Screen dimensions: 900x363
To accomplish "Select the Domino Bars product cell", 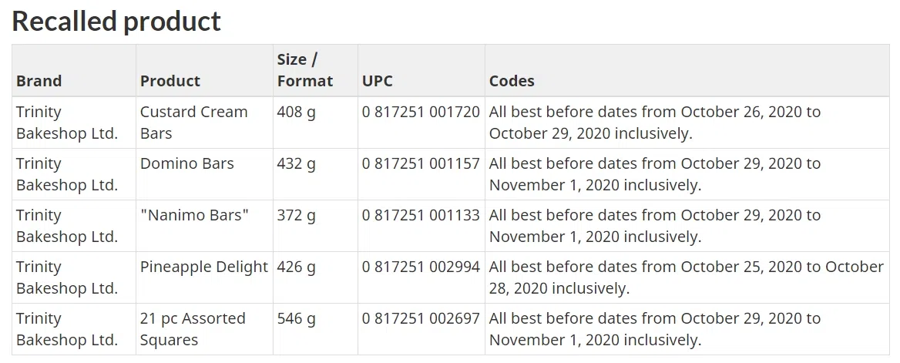I will (187, 163).
